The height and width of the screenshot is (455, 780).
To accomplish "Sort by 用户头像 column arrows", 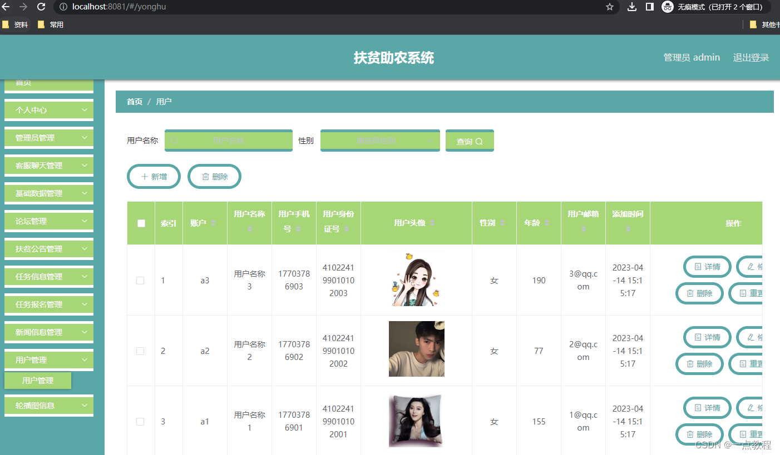I will (432, 223).
